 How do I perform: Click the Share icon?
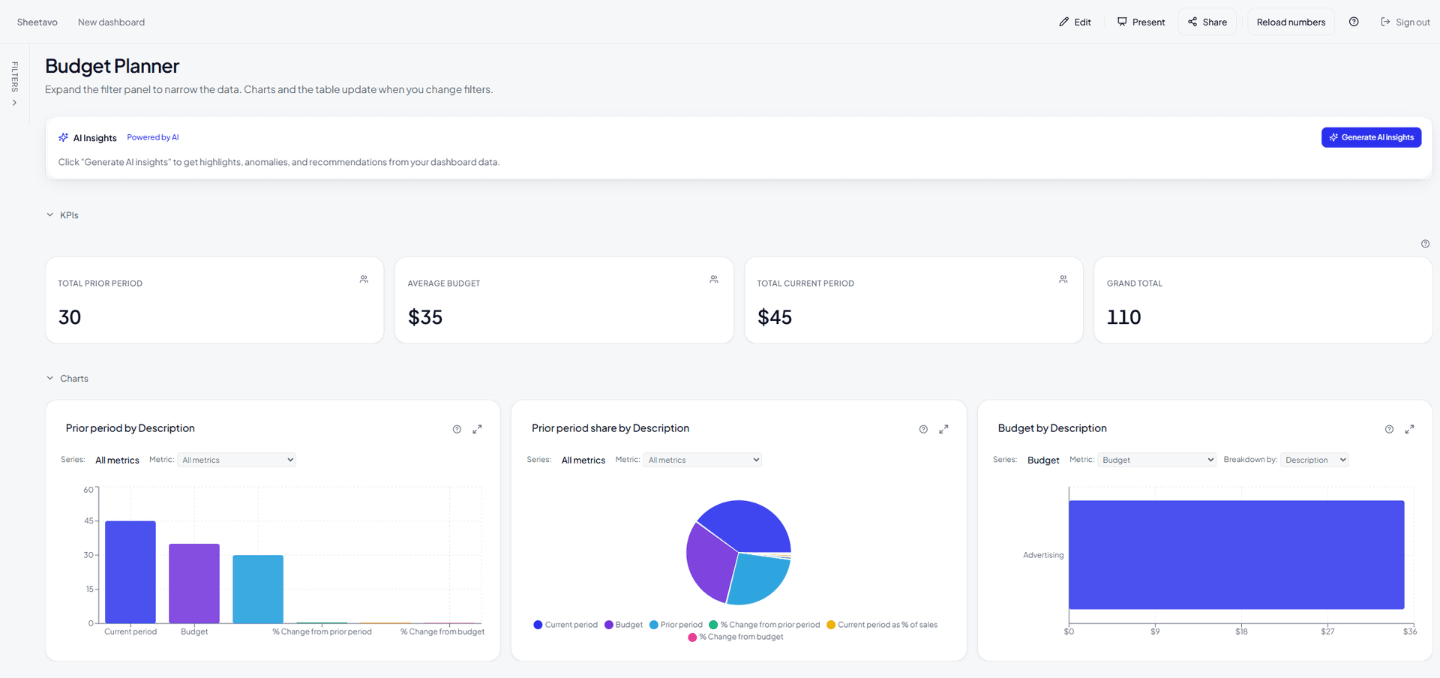coord(1192,22)
